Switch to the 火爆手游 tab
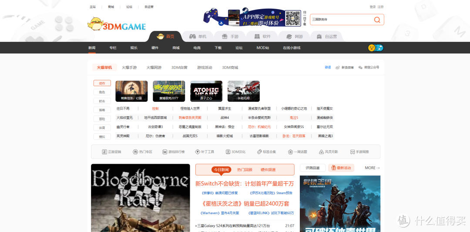The width and height of the screenshot is (470, 232). click(129, 67)
